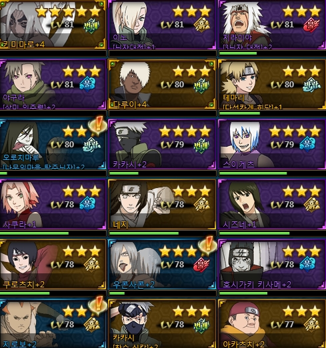The image size is (326, 348).
Task: Click the fire element icon on Jiraiya card
Action: 311,25
